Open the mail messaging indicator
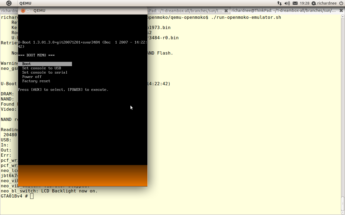 (x=295, y=3)
